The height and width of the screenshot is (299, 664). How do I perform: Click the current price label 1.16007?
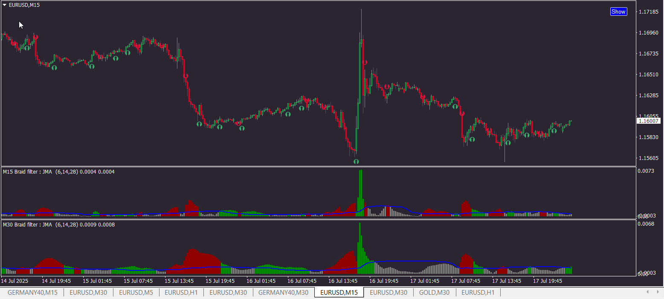[648, 121]
